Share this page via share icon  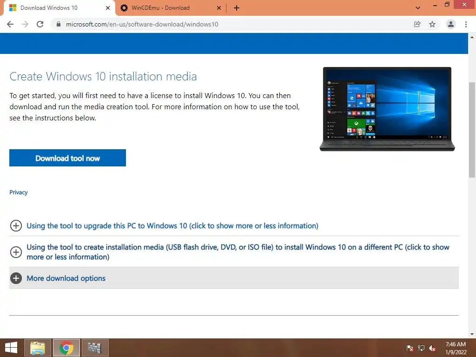(417, 24)
